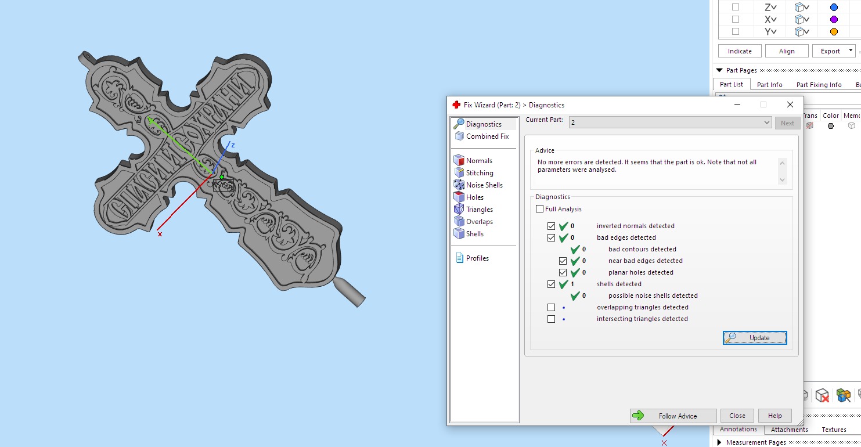This screenshot has height=447, width=861.
Task: Click the Update button
Action: (755, 338)
